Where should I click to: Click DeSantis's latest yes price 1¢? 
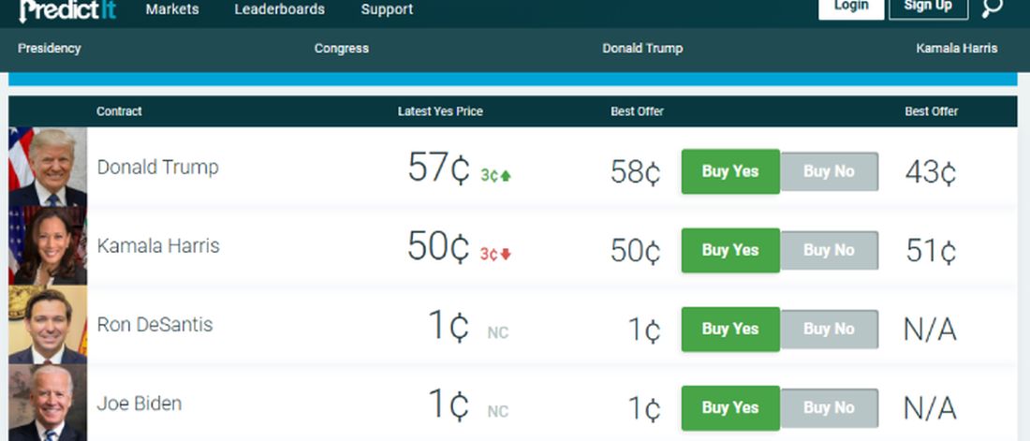tap(449, 326)
